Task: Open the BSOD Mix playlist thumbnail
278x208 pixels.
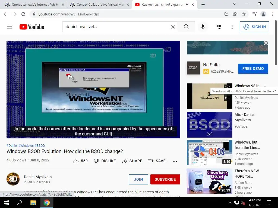Action: 209,125
